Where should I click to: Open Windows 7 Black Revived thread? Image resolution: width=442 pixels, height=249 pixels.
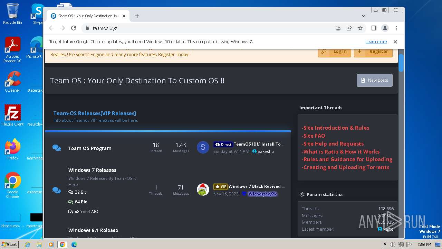(257, 186)
